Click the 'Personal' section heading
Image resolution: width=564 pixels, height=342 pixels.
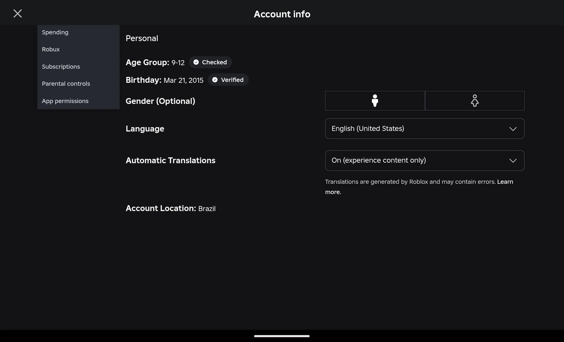point(142,38)
